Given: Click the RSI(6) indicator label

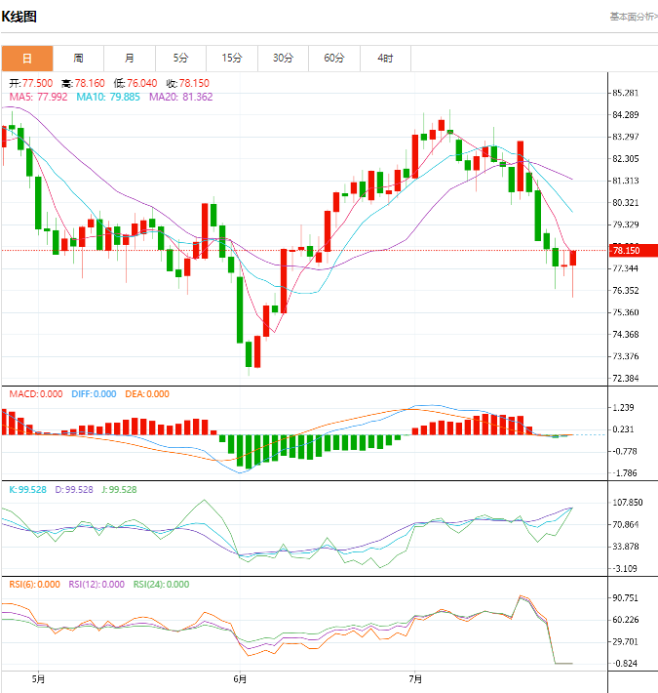Looking at the screenshot, I should pos(34,585).
